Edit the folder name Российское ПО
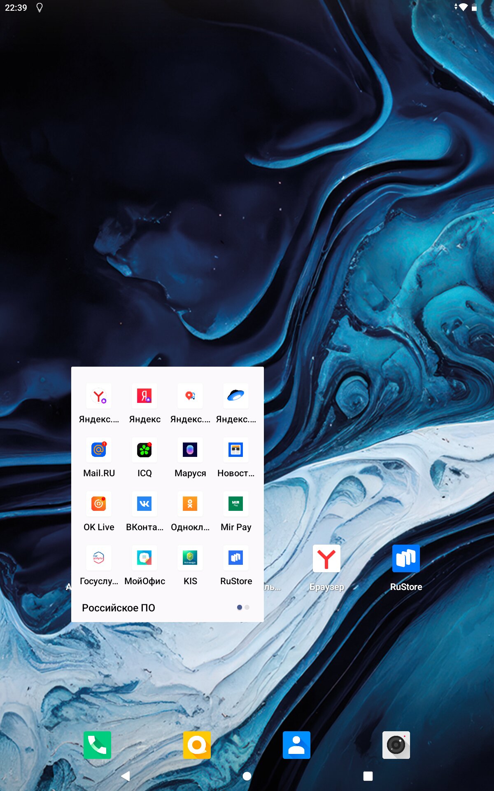The height and width of the screenshot is (791, 494). pos(119,608)
